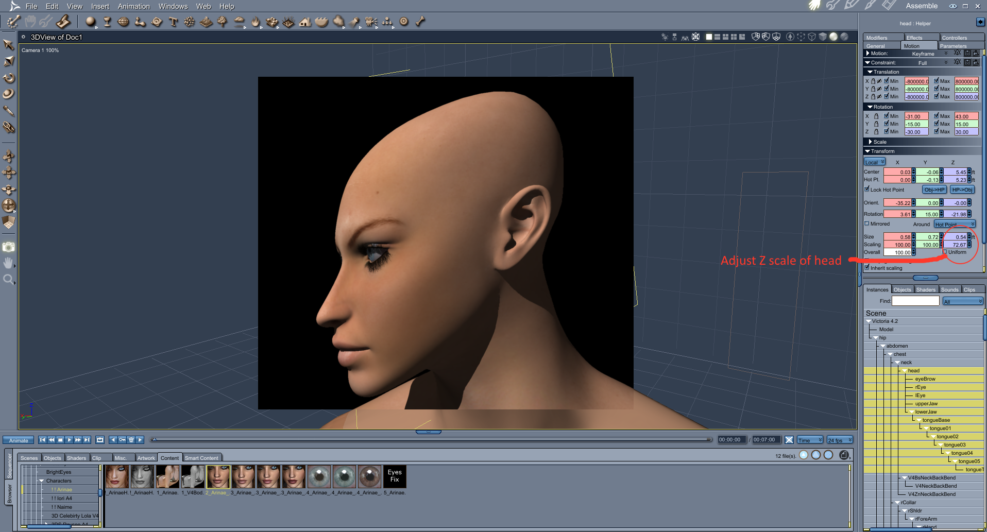The width and height of the screenshot is (987, 532).
Task: Click the Obj->HP button
Action: 934,190
